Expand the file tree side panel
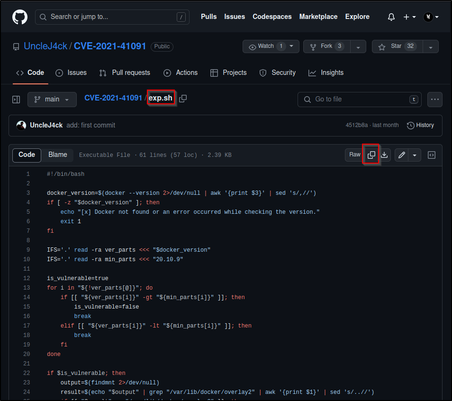452x401 pixels. point(16,100)
